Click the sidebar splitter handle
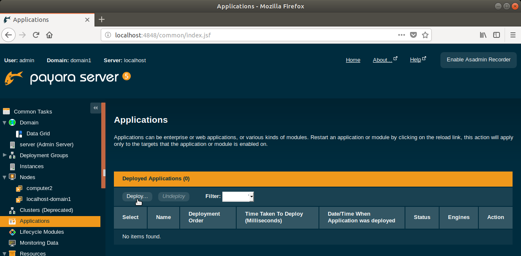 [104, 173]
